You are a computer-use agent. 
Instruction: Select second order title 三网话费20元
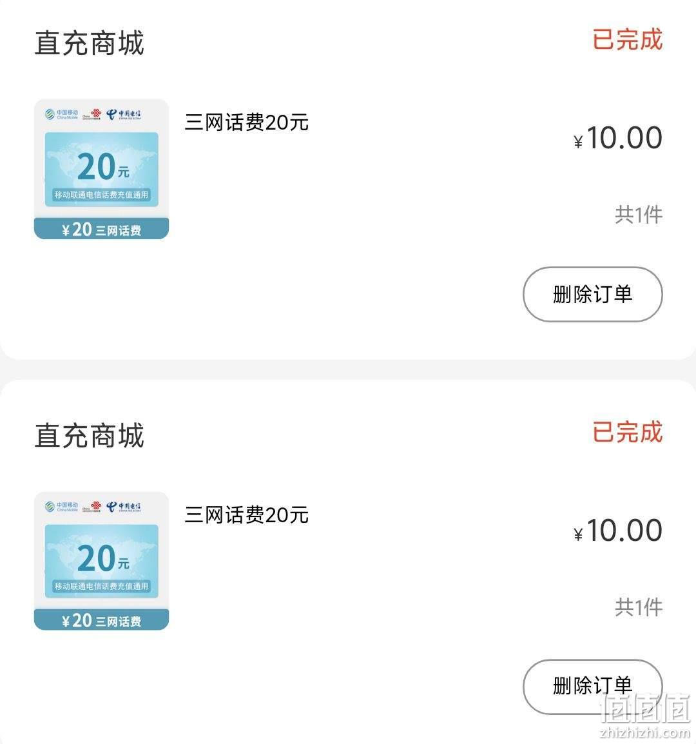pos(247,515)
